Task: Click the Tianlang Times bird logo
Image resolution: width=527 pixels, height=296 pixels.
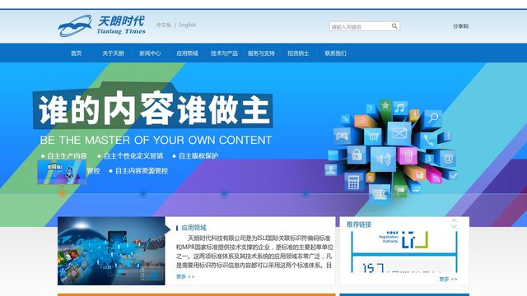Action: coord(75,25)
